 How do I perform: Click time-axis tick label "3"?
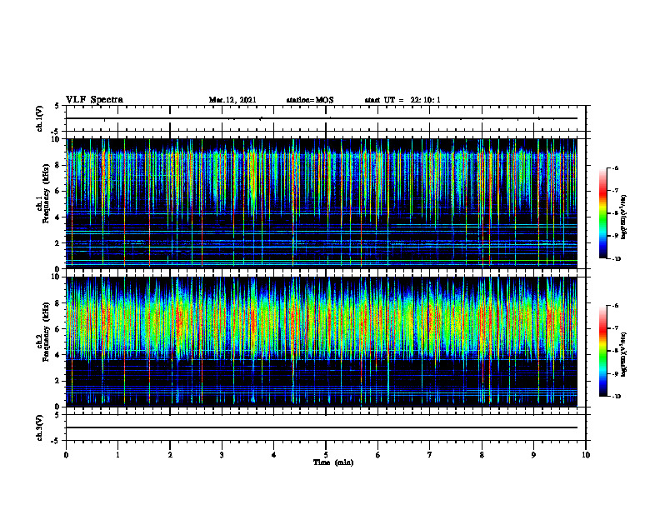(x=222, y=455)
